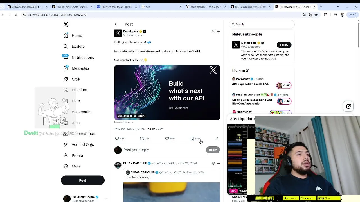Screen dimensions: 360x202
Task: Open the Making Clips Because No One Else space
Action: point(252,102)
